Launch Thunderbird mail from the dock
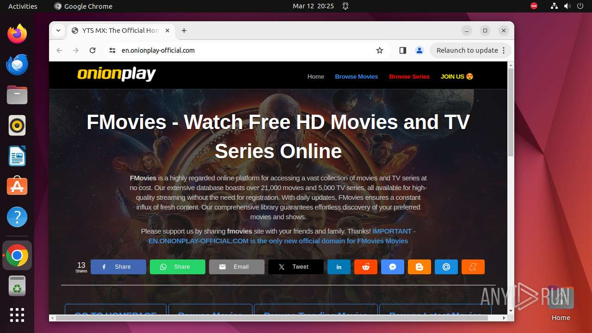This screenshot has width=592, height=333. tap(17, 64)
